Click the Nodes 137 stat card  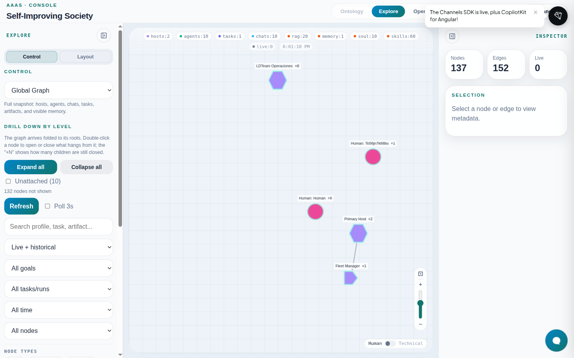pyautogui.click(x=464, y=64)
